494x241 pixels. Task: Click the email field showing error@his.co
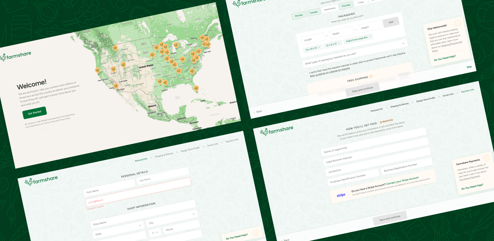139,192
